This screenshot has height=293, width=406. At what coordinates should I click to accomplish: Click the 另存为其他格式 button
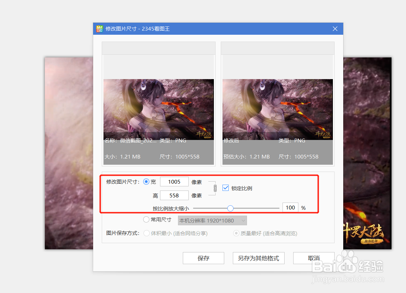coord(258,258)
